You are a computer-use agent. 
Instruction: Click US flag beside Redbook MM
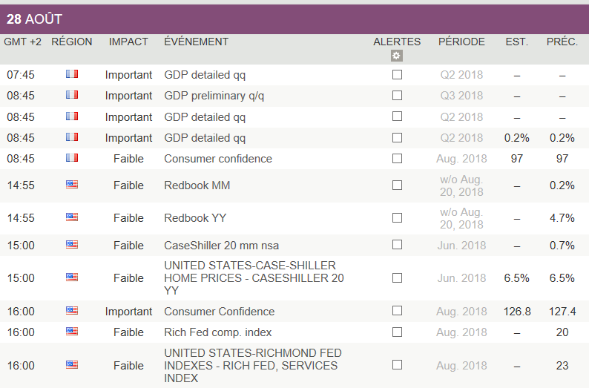(72, 185)
